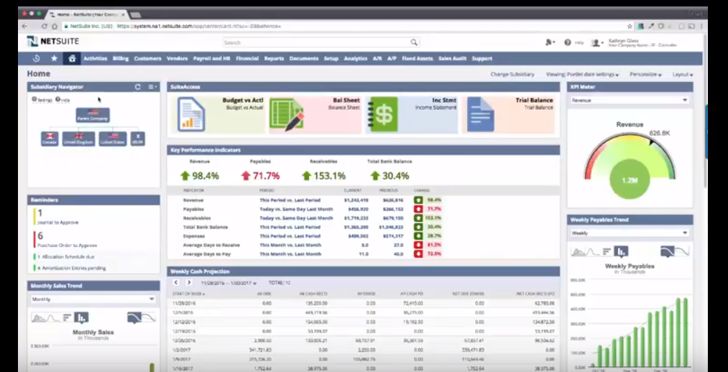The width and height of the screenshot is (728, 372).
Task: Go to the Home house icon
Action: (71, 58)
